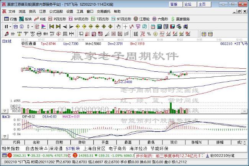The width and height of the screenshot is (249, 166).
Task: Click the percent sign tool icon
Action: [149, 34]
